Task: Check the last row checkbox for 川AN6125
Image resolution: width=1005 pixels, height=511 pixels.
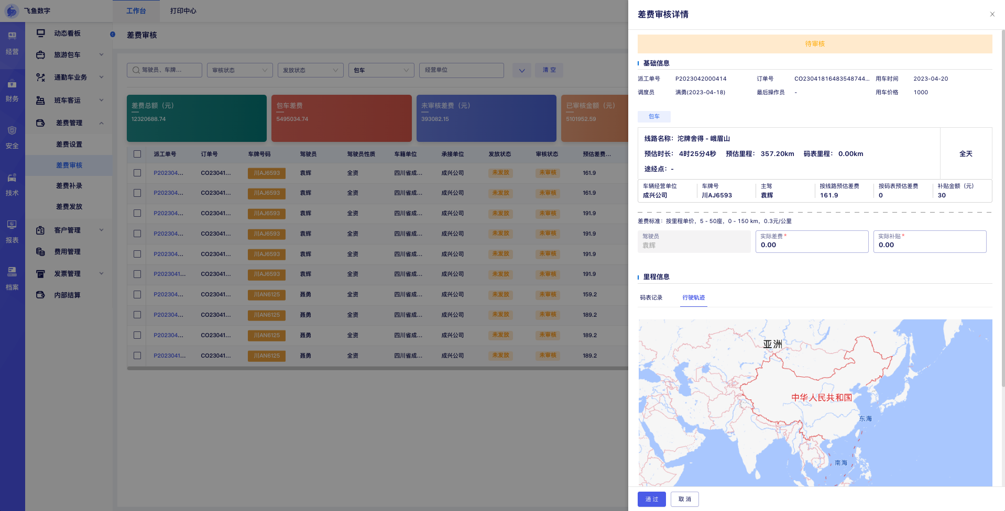Action: tap(137, 356)
